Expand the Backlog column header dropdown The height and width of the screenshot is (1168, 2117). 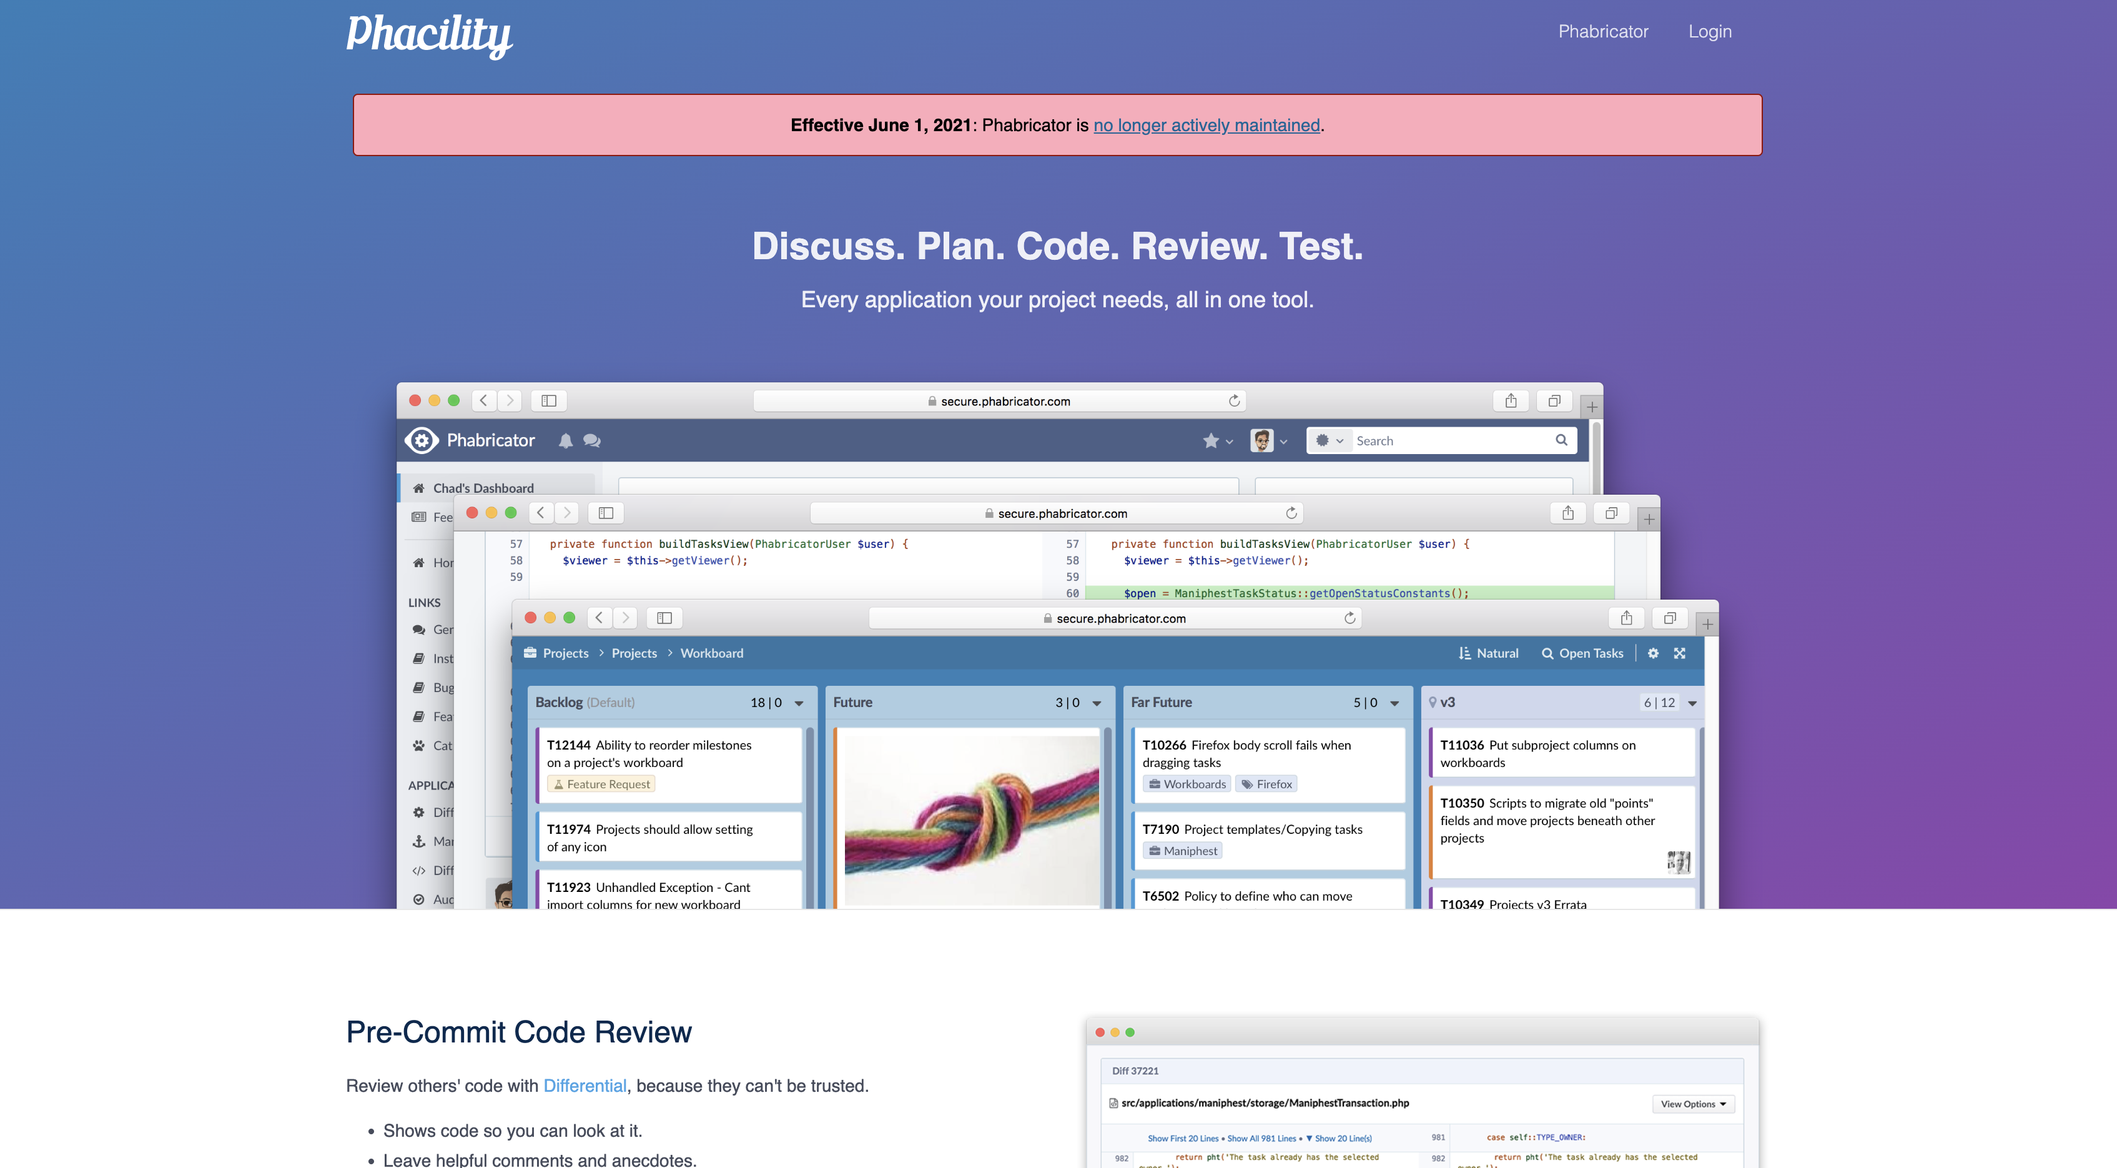pos(798,703)
